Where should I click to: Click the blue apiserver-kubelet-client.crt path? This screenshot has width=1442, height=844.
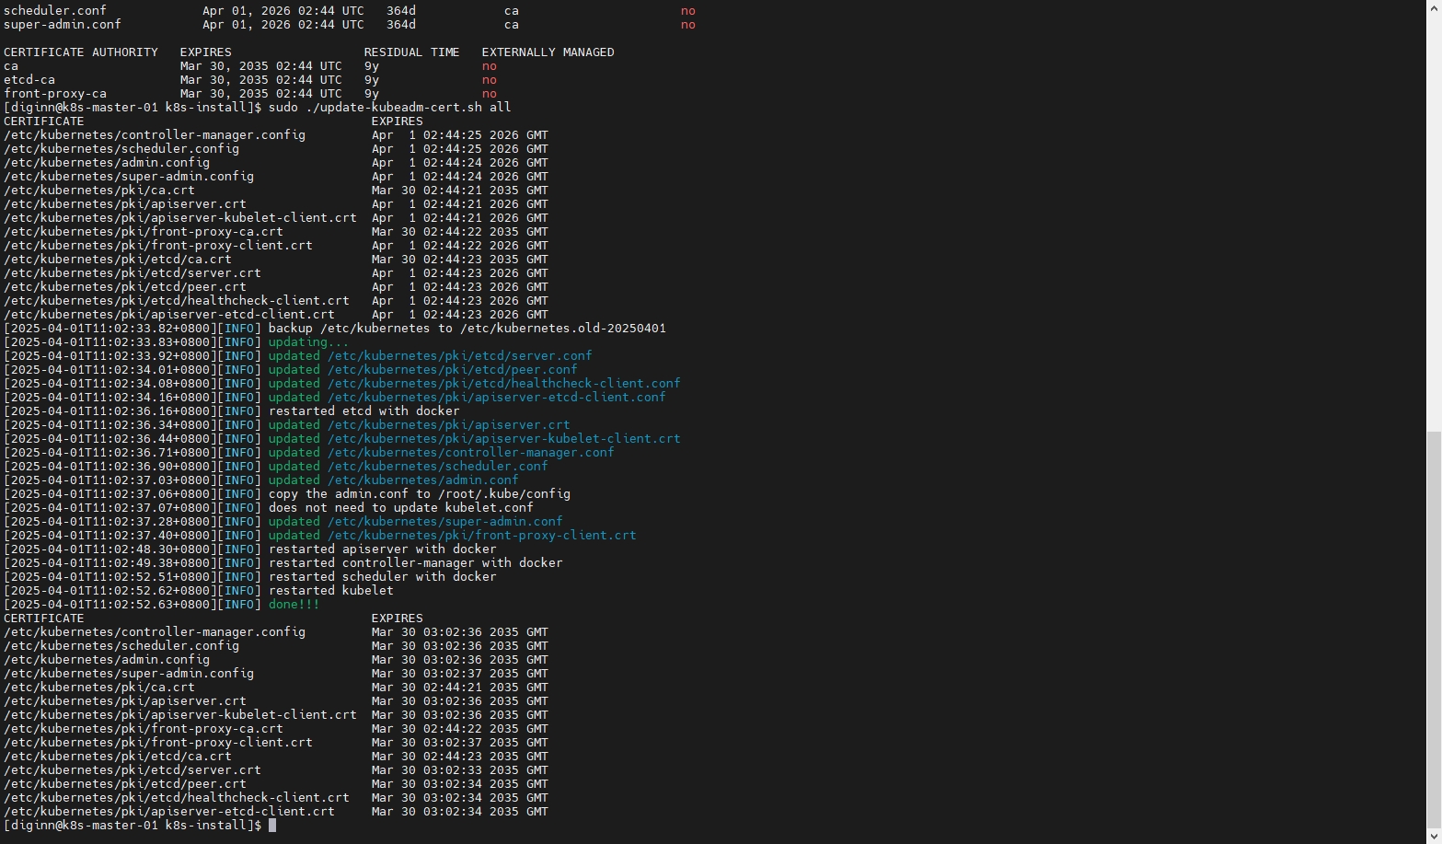pyautogui.click(x=503, y=439)
